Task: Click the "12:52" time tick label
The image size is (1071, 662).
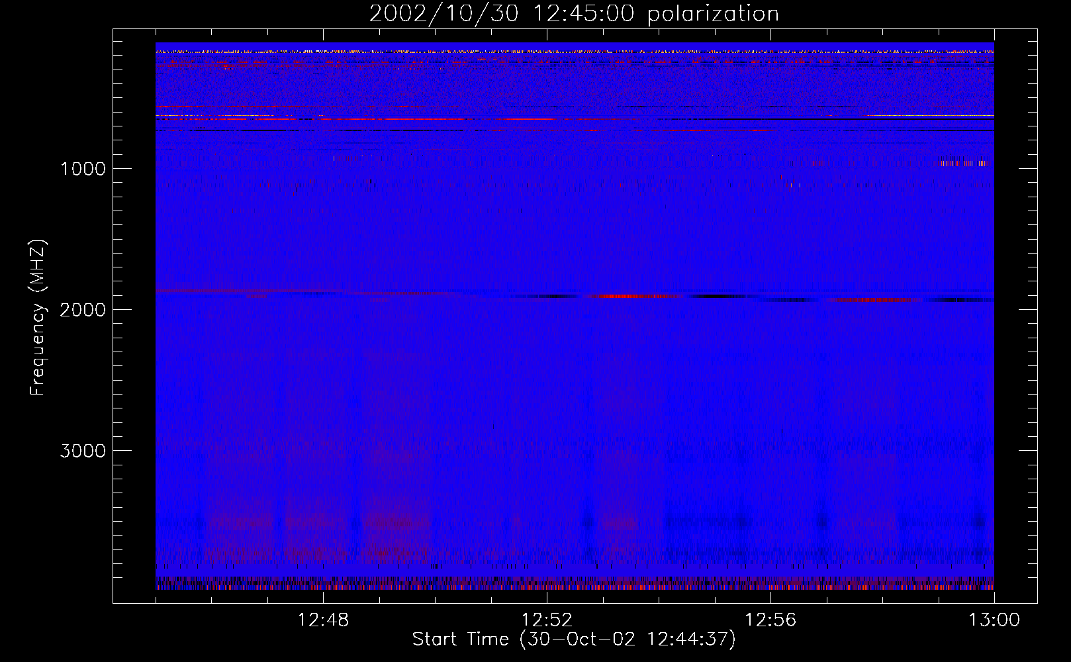Action: [x=547, y=620]
